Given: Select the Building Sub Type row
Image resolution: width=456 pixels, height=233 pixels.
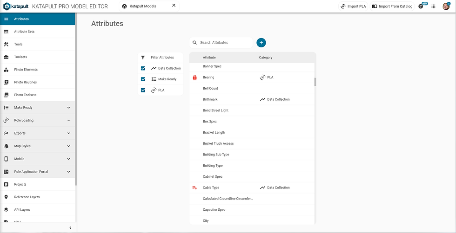Looking at the screenshot, I should coord(252,155).
